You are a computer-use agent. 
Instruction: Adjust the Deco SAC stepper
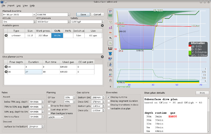(103, 102)
